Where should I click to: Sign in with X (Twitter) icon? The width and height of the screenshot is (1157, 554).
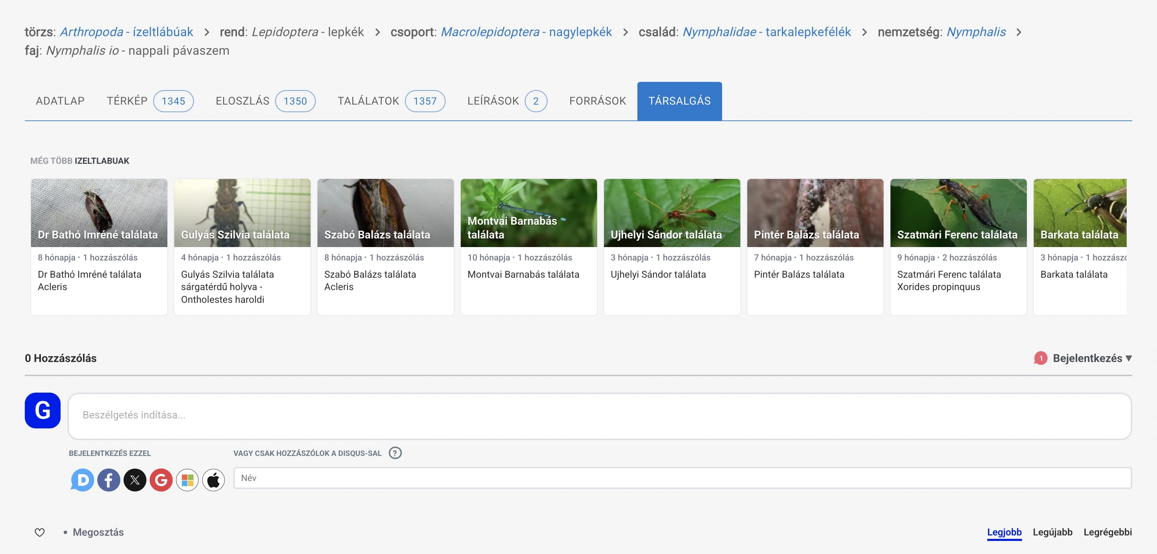(135, 480)
